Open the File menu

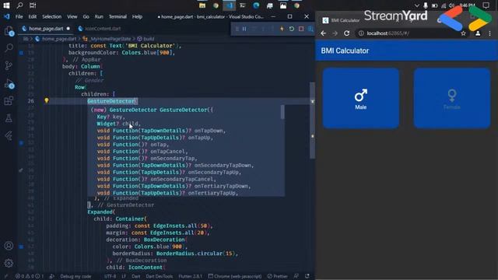tap(19, 16)
